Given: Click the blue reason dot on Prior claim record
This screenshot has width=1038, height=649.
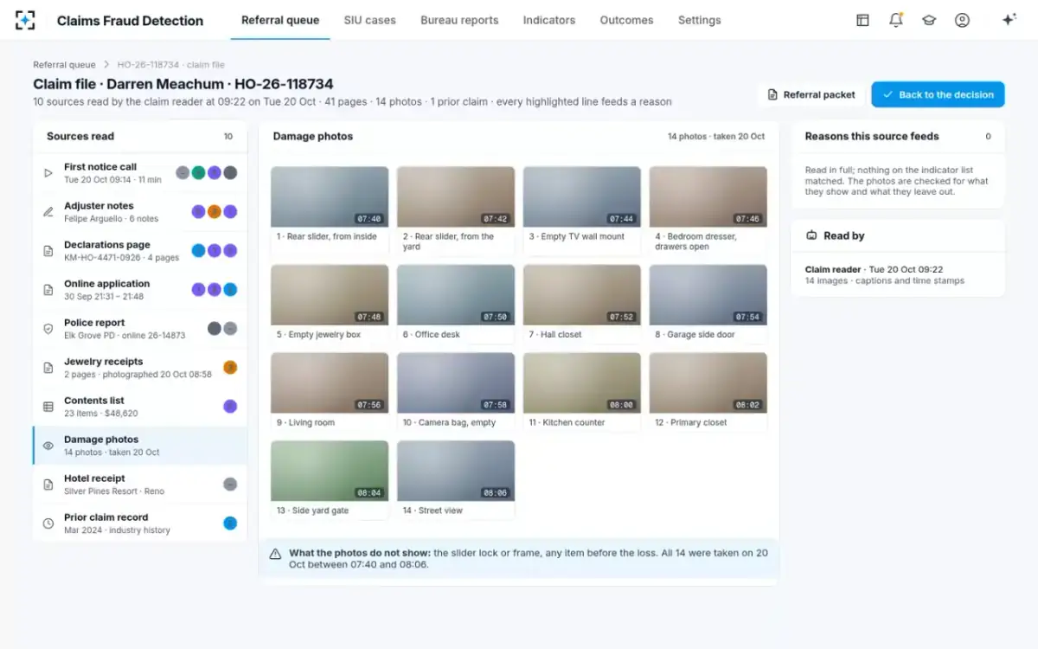Looking at the screenshot, I should [230, 523].
